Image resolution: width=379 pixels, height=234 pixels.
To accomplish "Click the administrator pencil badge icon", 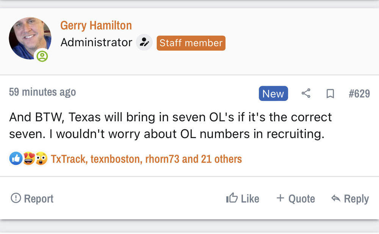I will pos(144,43).
